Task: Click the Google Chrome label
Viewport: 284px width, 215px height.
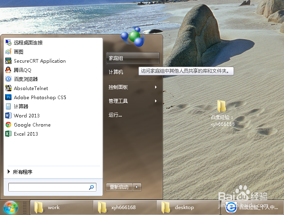Action: coord(32,125)
